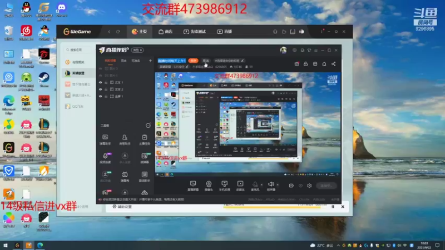Screen dimensions: 445x250
Task: Click the user avatar in 直播伴侣 title bar
Action: (x=283, y=50)
